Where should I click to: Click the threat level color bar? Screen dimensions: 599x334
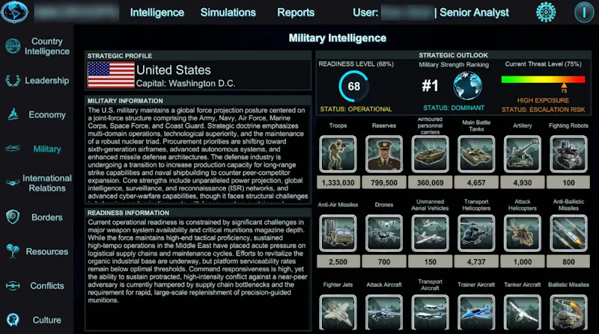tap(543, 79)
